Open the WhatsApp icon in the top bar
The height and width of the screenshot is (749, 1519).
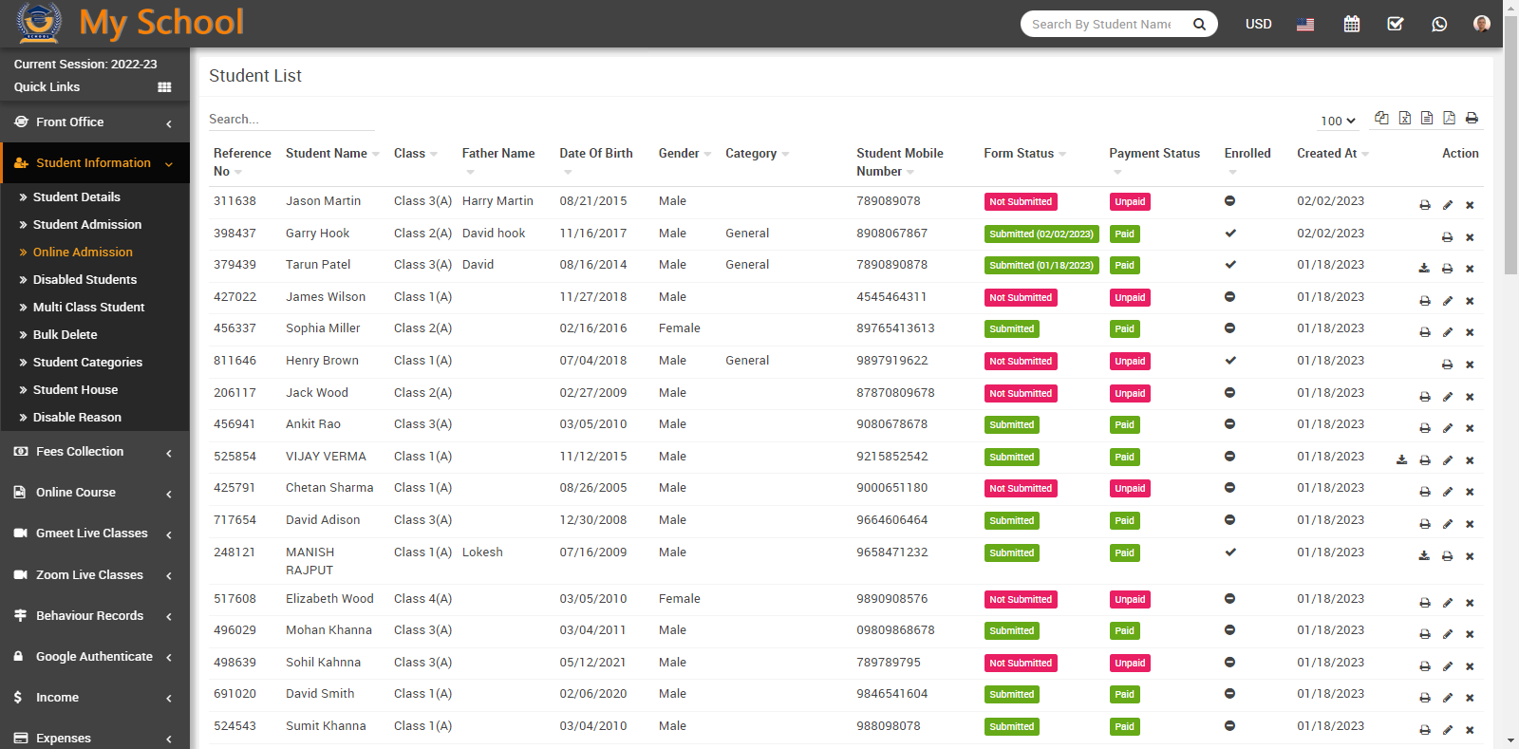pos(1439,24)
